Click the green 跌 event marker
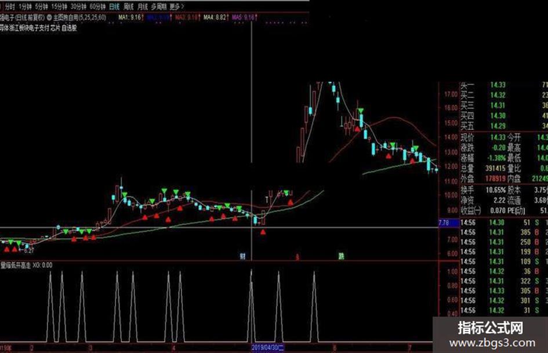The height and width of the screenshot is (353, 548). coord(342,256)
